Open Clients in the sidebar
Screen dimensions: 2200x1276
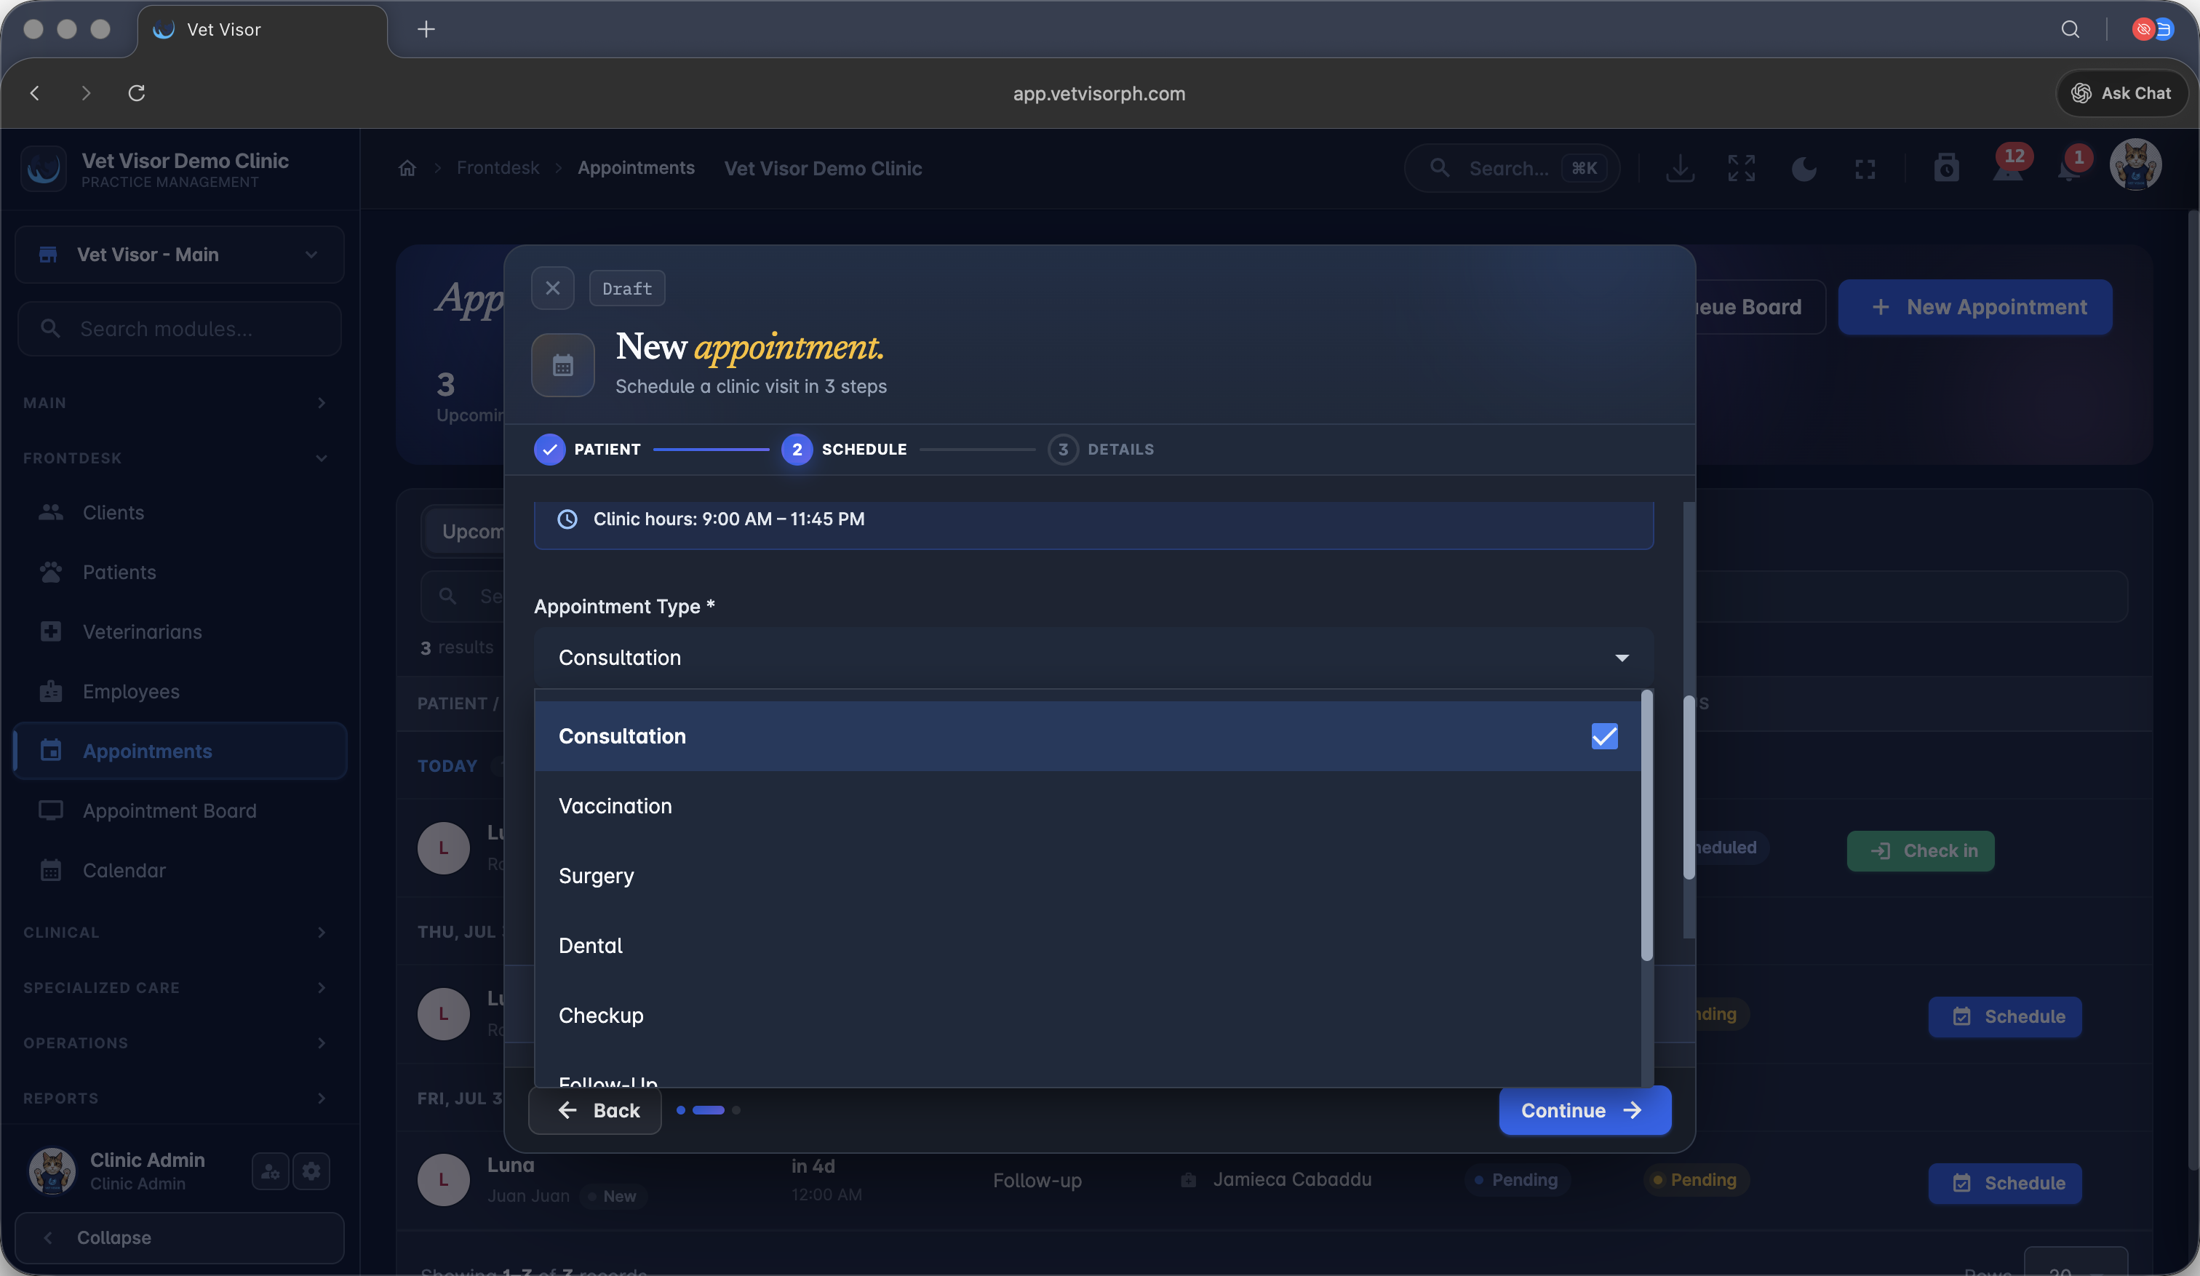pos(179,512)
